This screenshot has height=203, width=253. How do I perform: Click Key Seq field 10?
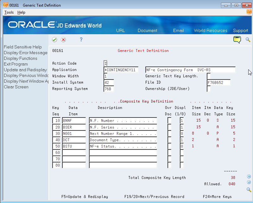pos(56,121)
